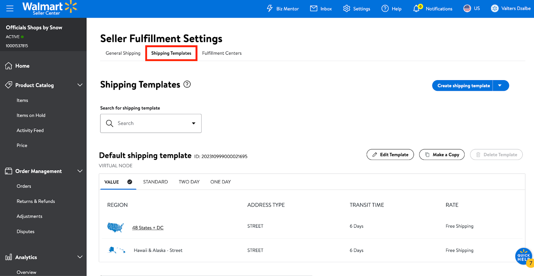Click the Hawaii & Alaska map icon
The height and width of the screenshot is (276, 534).
click(x=117, y=250)
